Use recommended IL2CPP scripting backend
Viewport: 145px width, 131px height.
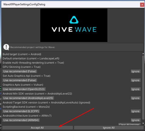[21, 111]
